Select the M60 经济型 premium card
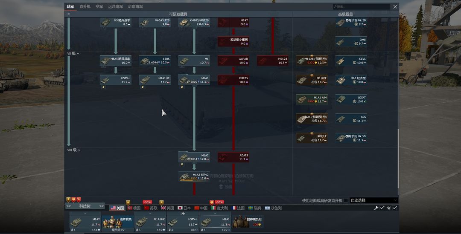This screenshot has width=461, height=234. tap(351, 80)
